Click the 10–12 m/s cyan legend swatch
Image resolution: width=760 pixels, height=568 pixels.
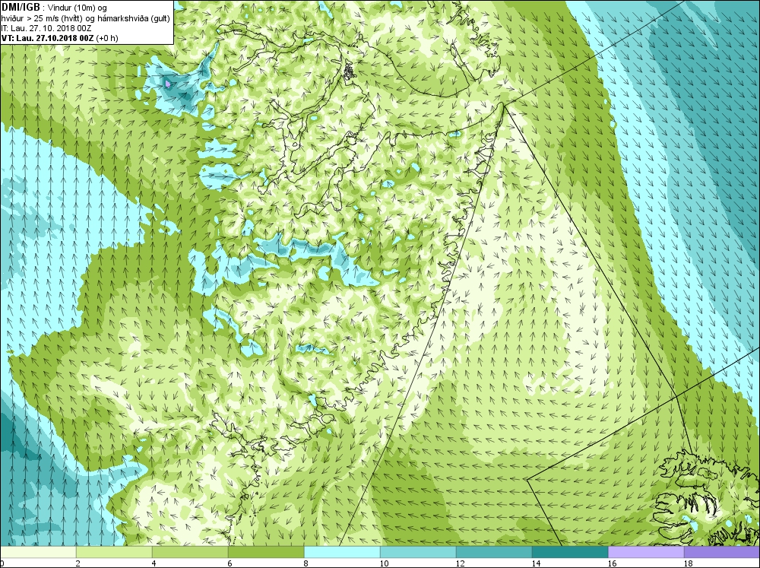point(418,552)
